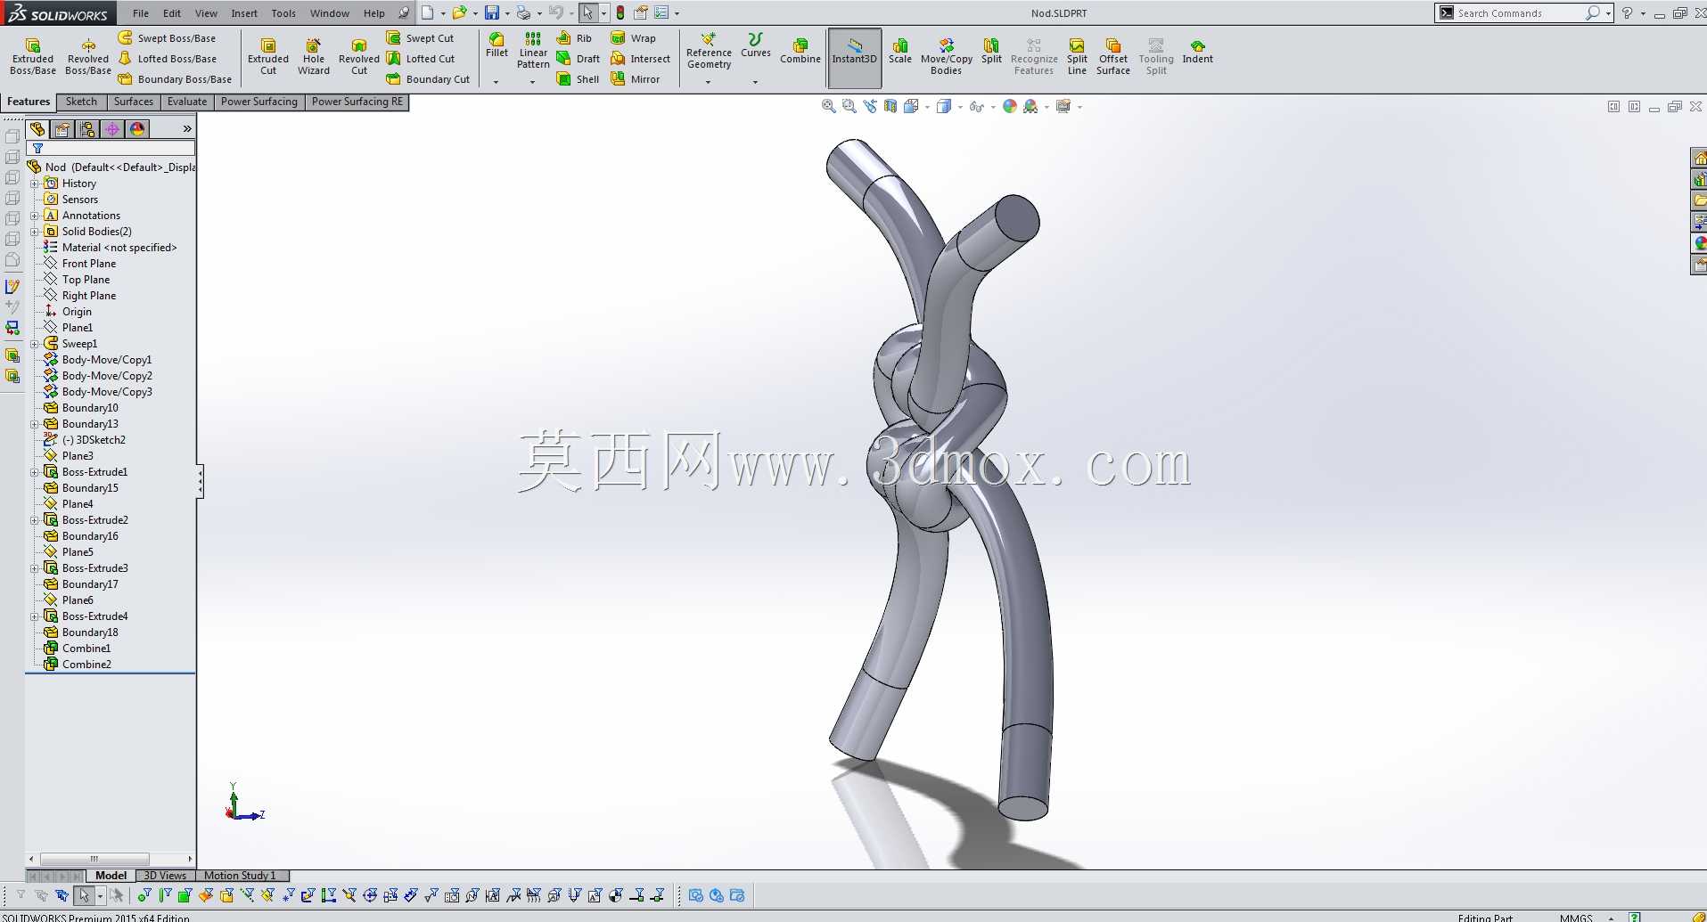Open the Offset Surface tool
The height and width of the screenshot is (922, 1707).
pos(1113,57)
